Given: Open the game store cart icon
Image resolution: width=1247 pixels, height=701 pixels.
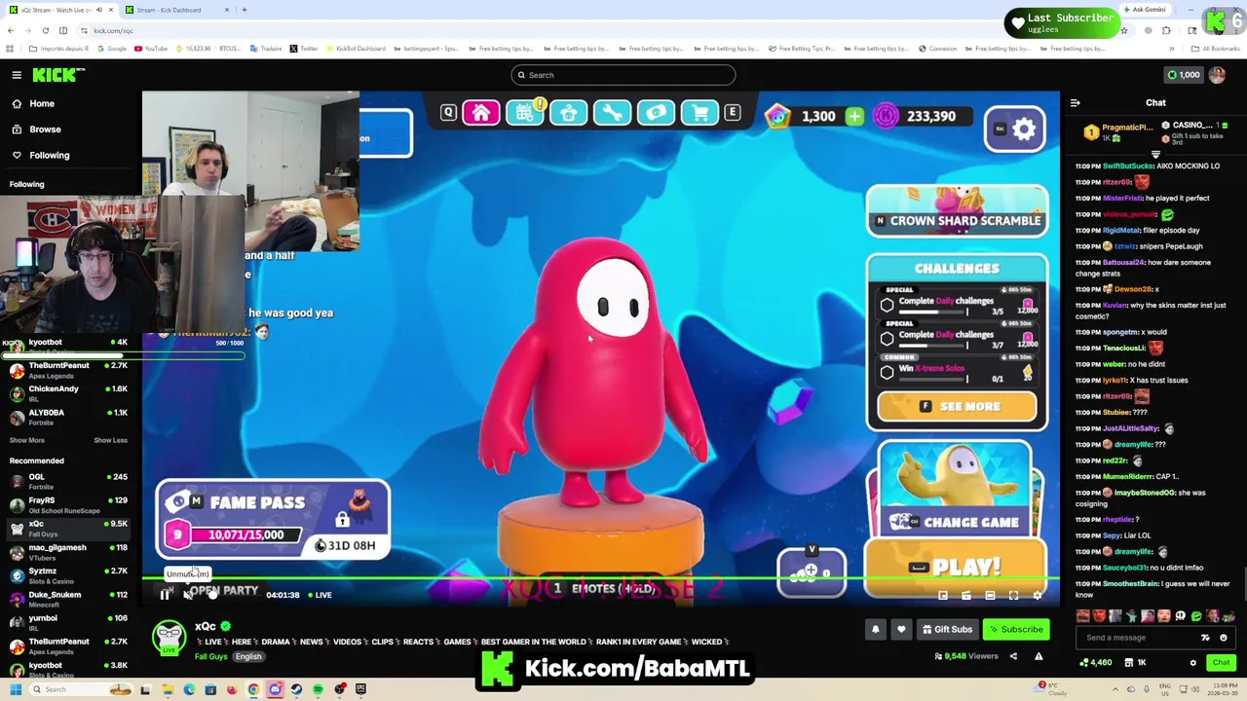Looking at the screenshot, I should pos(699,113).
